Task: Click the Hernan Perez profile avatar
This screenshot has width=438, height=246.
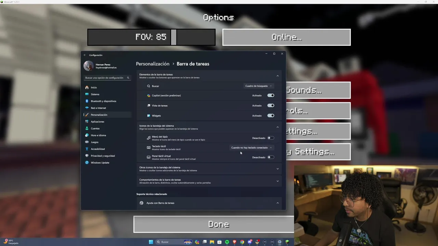Action: (89, 66)
